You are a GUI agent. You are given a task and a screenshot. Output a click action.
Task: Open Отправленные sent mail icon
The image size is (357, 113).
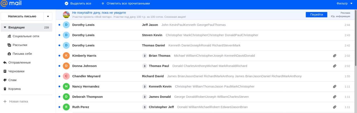(x=5, y=62)
